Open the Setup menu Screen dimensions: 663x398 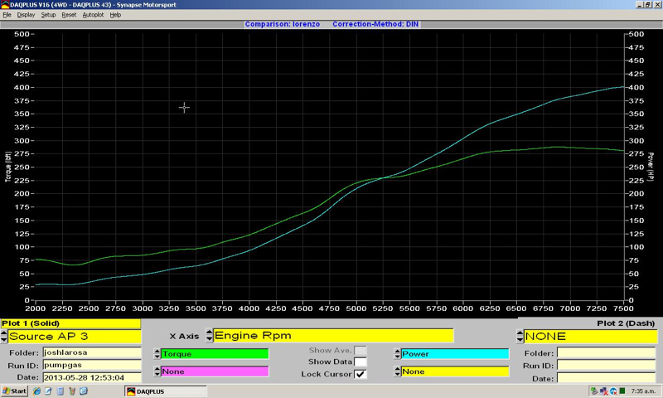click(x=48, y=15)
